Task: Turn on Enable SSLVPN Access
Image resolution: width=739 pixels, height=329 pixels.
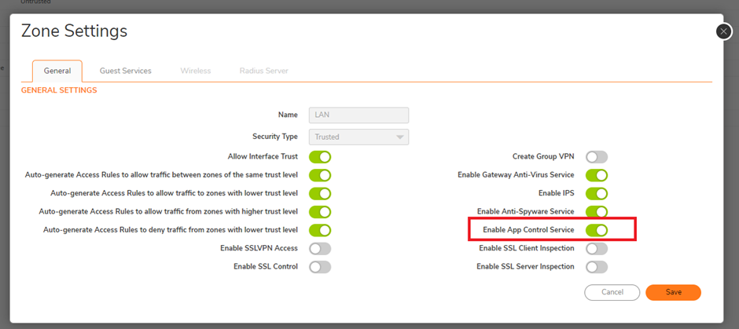Action: [x=320, y=249]
